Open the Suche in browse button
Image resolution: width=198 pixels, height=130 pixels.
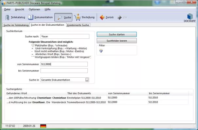pos(87,80)
